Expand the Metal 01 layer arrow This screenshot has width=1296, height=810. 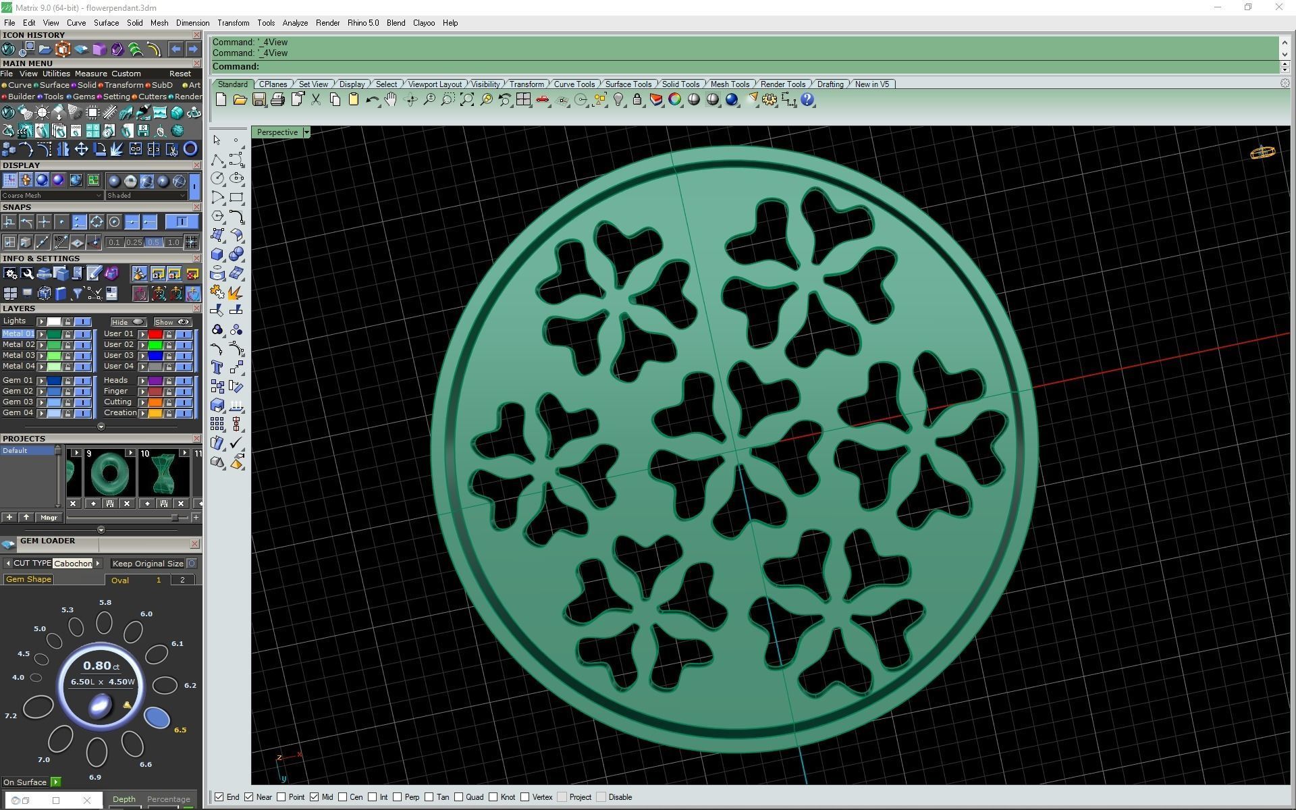click(x=41, y=334)
